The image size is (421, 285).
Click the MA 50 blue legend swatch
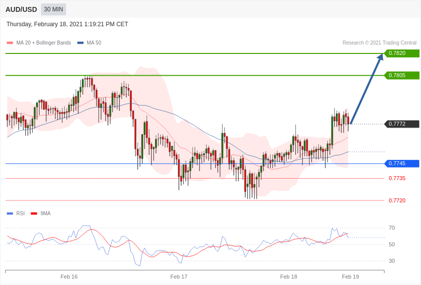80,43
